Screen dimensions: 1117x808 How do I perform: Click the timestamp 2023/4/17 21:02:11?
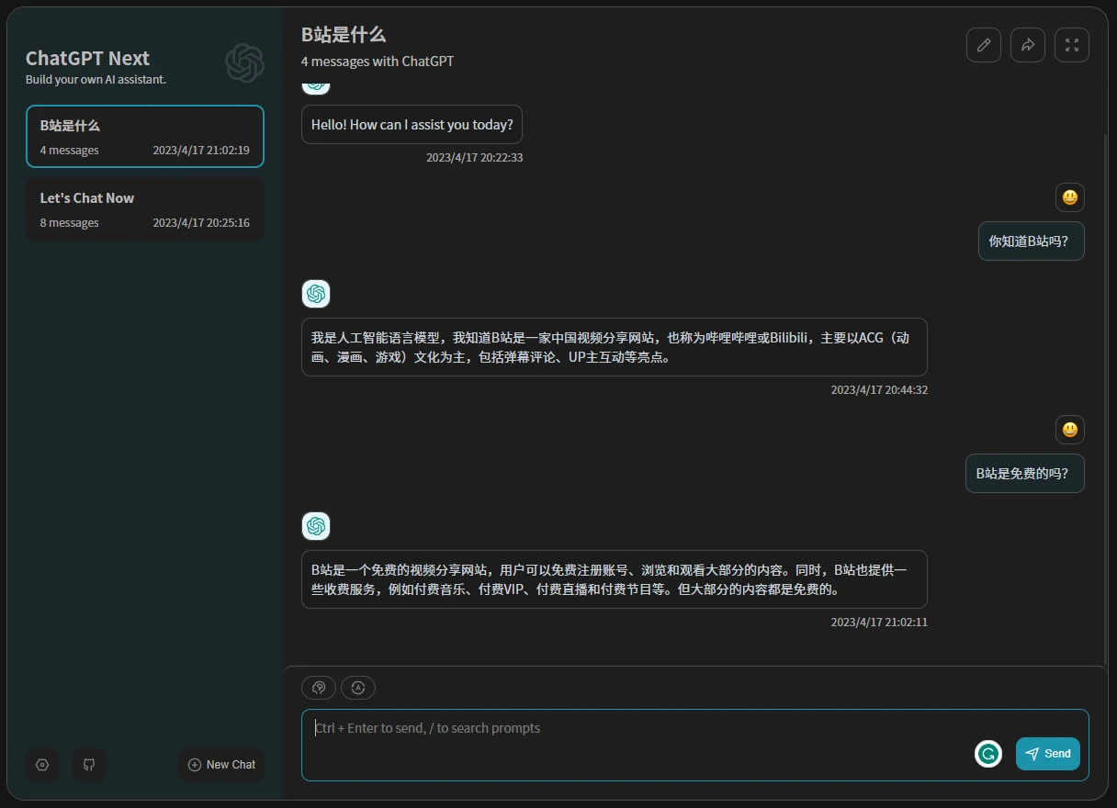coord(879,623)
